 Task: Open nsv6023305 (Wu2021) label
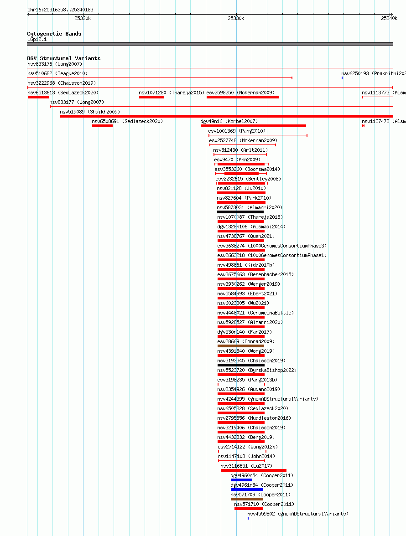point(243,303)
